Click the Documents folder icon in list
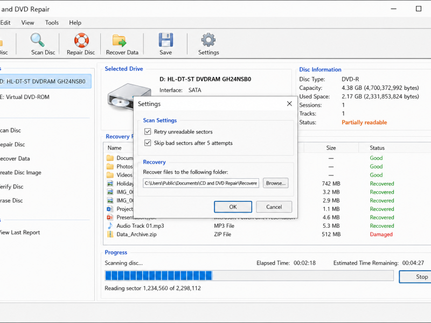Screen dimensions: 431x323 (x=110, y=158)
